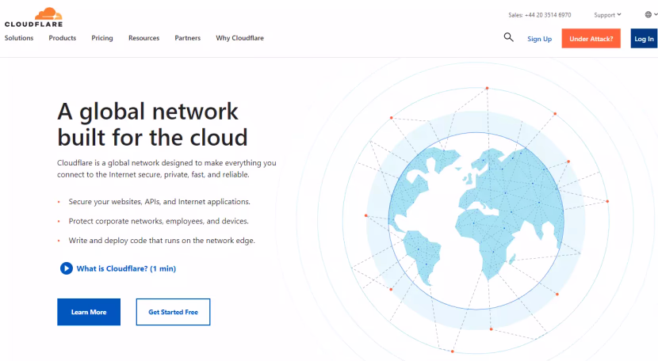
Task: Open the Solutions menu
Action: (x=19, y=38)
